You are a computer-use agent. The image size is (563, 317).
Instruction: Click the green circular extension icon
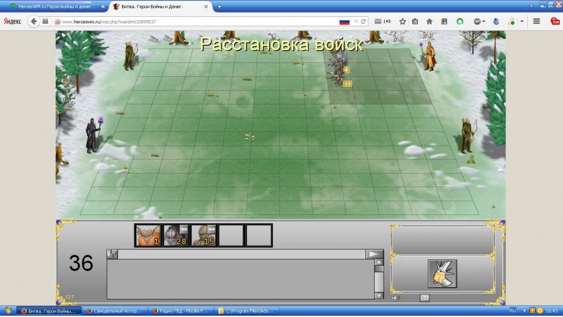(460, 21)
